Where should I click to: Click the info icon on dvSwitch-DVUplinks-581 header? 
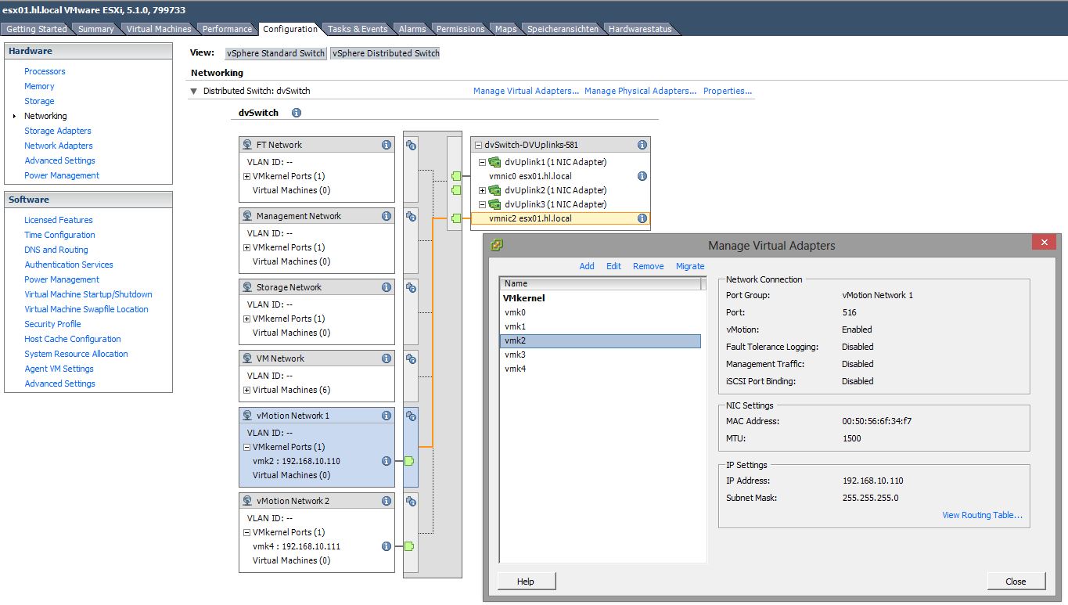pyautogui.click(x=642, y=144)
